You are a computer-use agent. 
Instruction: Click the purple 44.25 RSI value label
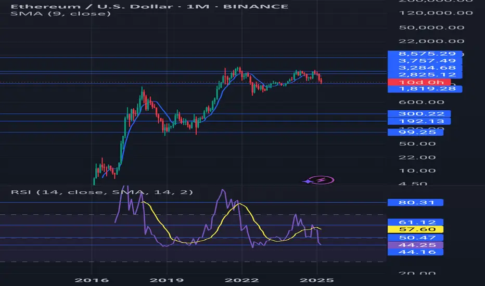[415, 245]
